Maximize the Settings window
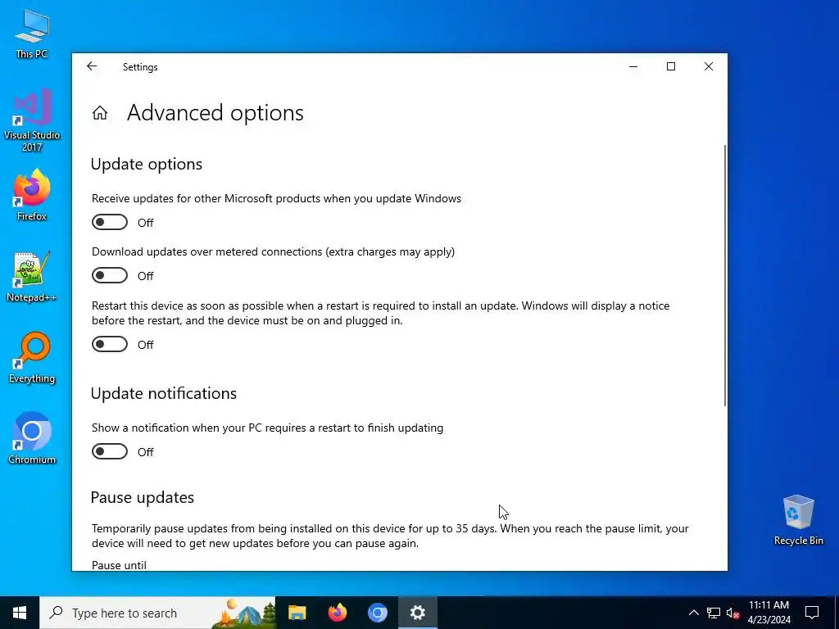This screenshot has height=629, width=839. point(671,66)
